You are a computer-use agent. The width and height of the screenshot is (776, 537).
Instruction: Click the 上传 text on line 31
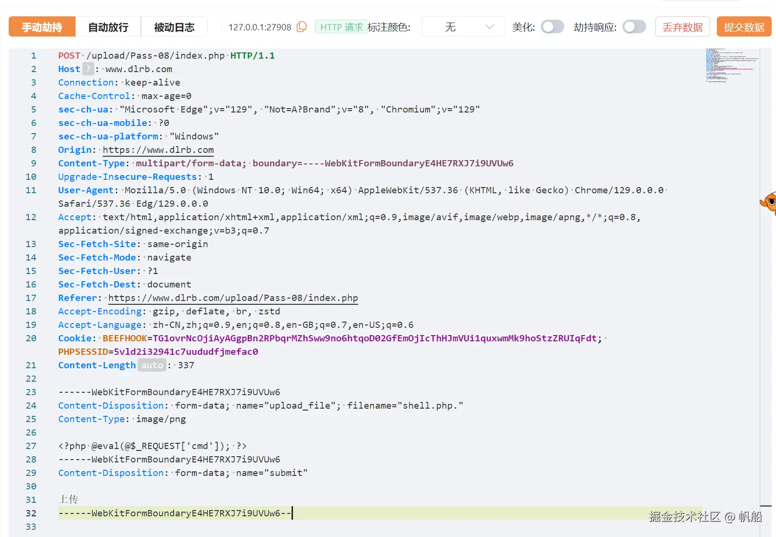pos(68,500)
